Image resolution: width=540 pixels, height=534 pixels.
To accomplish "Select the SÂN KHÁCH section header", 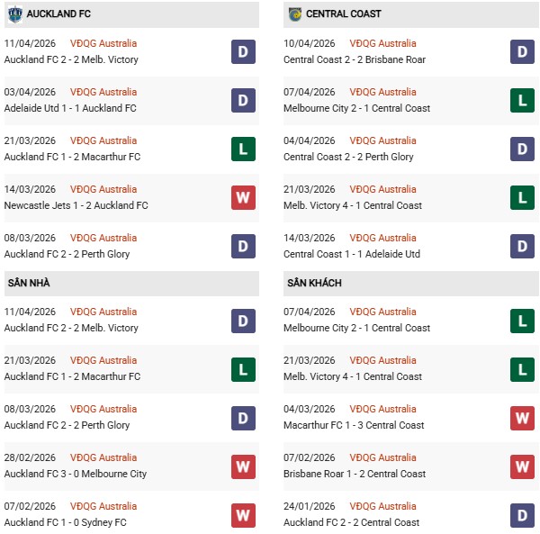I will point(314,283).
